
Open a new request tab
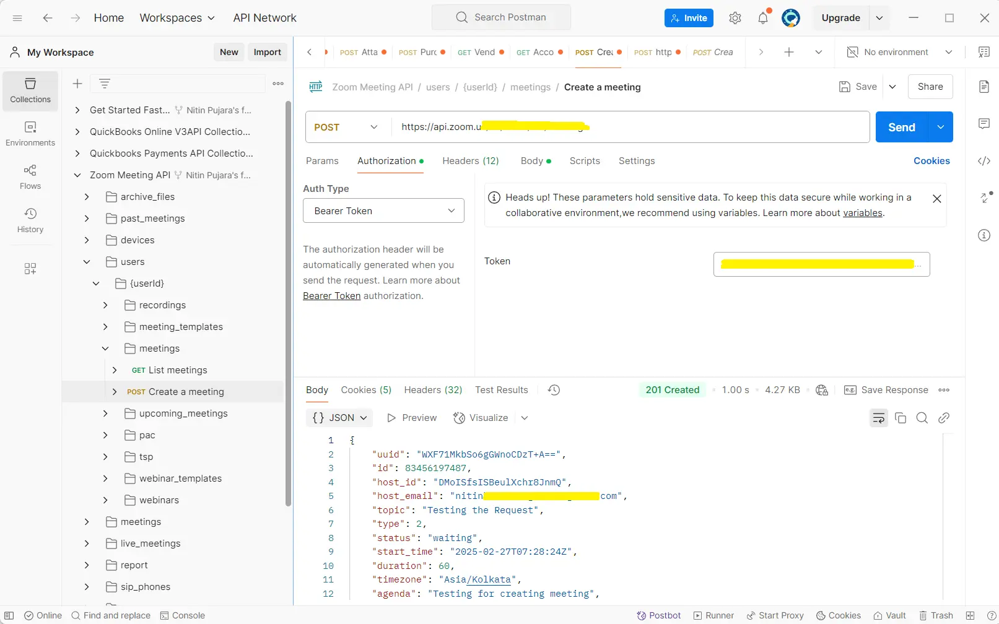tap(789, 53)
